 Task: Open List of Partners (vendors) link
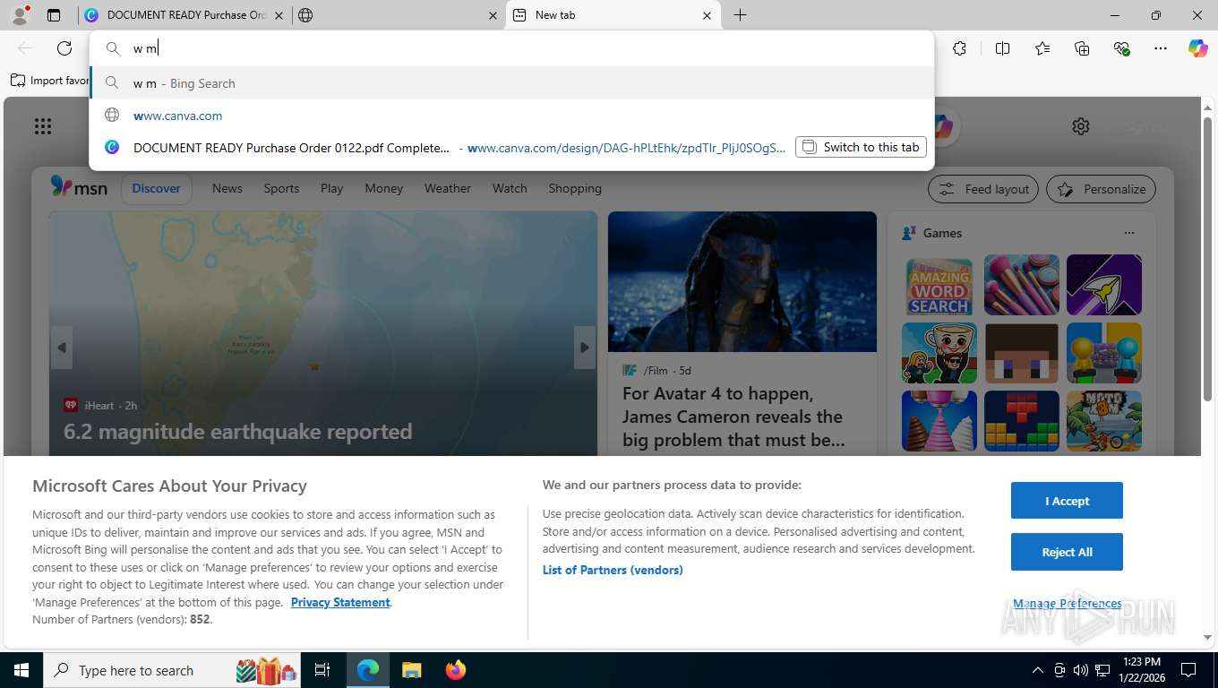tap(613, 570)
